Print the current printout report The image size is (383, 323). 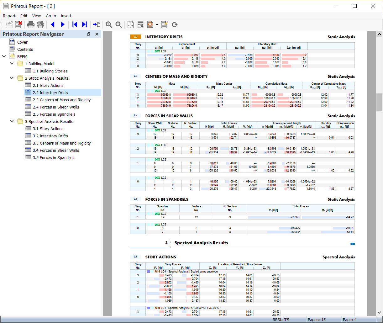point(30,24)
